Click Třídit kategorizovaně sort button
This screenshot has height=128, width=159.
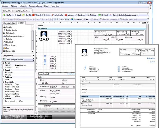(x=13, y=59)
